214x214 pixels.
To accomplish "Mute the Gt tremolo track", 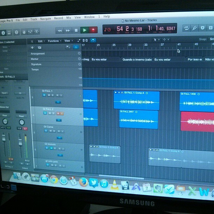I will [51, 148].
